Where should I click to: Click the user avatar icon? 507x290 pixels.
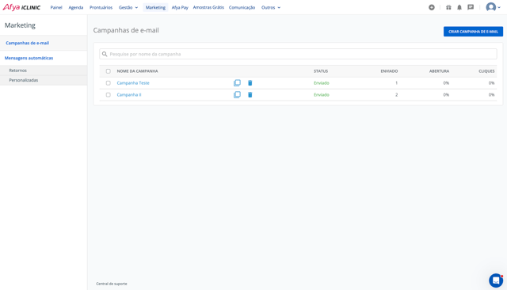491,7
